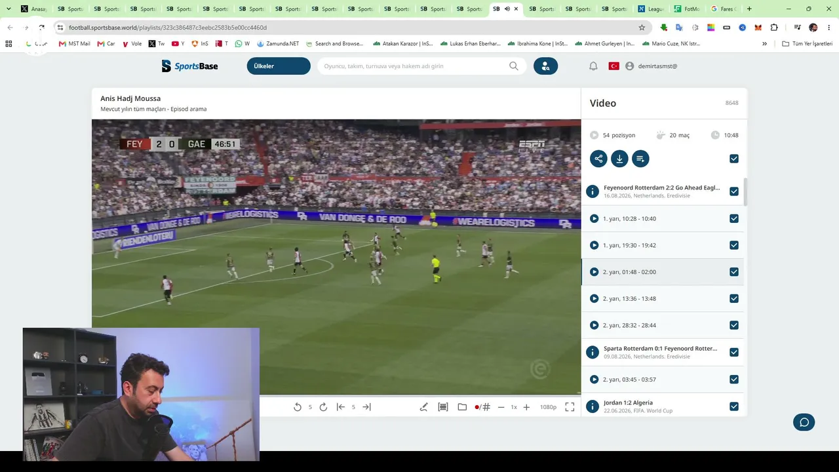839x472 pixels.
Task: Open the MST Mail bookmark
Action: click(74, 44)
